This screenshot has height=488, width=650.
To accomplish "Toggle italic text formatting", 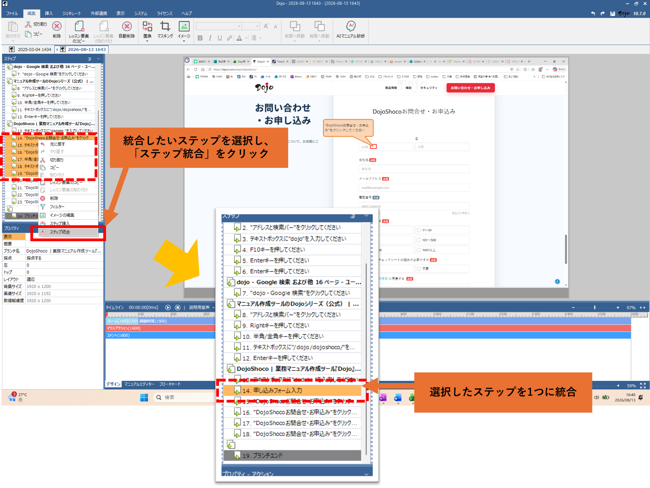I will 210,38.
